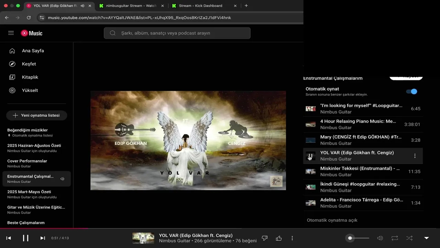Screen dimensions: 440x248
Task: Click the playback progress bar
Action: [220, 228]
